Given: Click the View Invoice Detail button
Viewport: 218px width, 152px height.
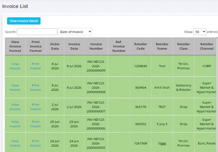Looking at the screenshot, I should pyautogui.click(x=24, y=21).
